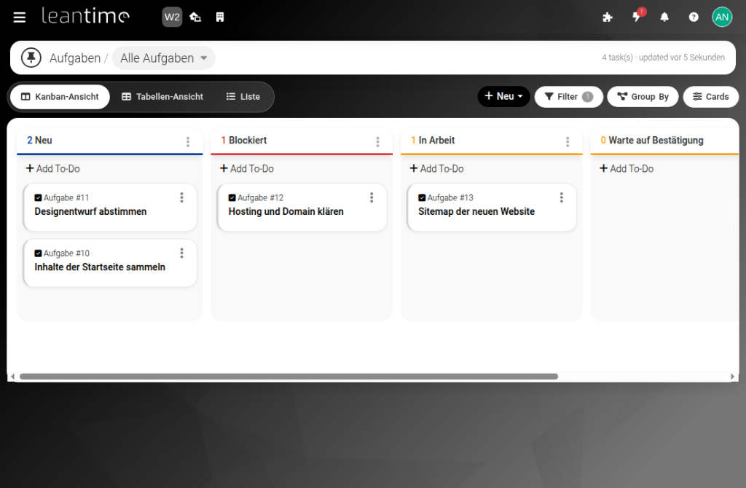The image size is (746, 488).
Task: Open the Blockiert column options menu
Action: 378,141
